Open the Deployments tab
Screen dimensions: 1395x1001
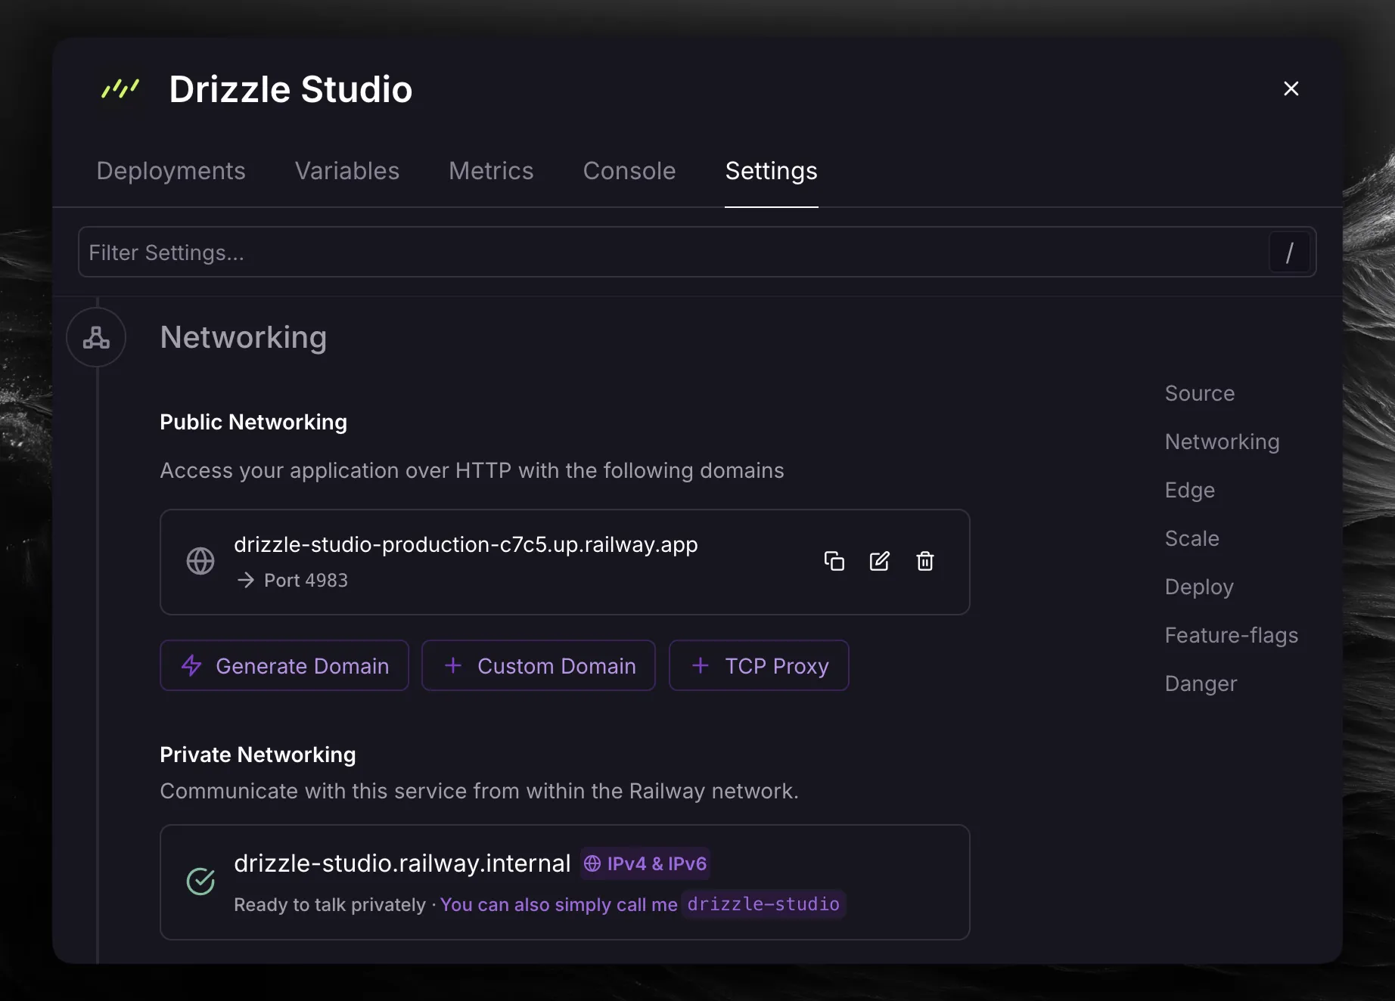point(171,171)
